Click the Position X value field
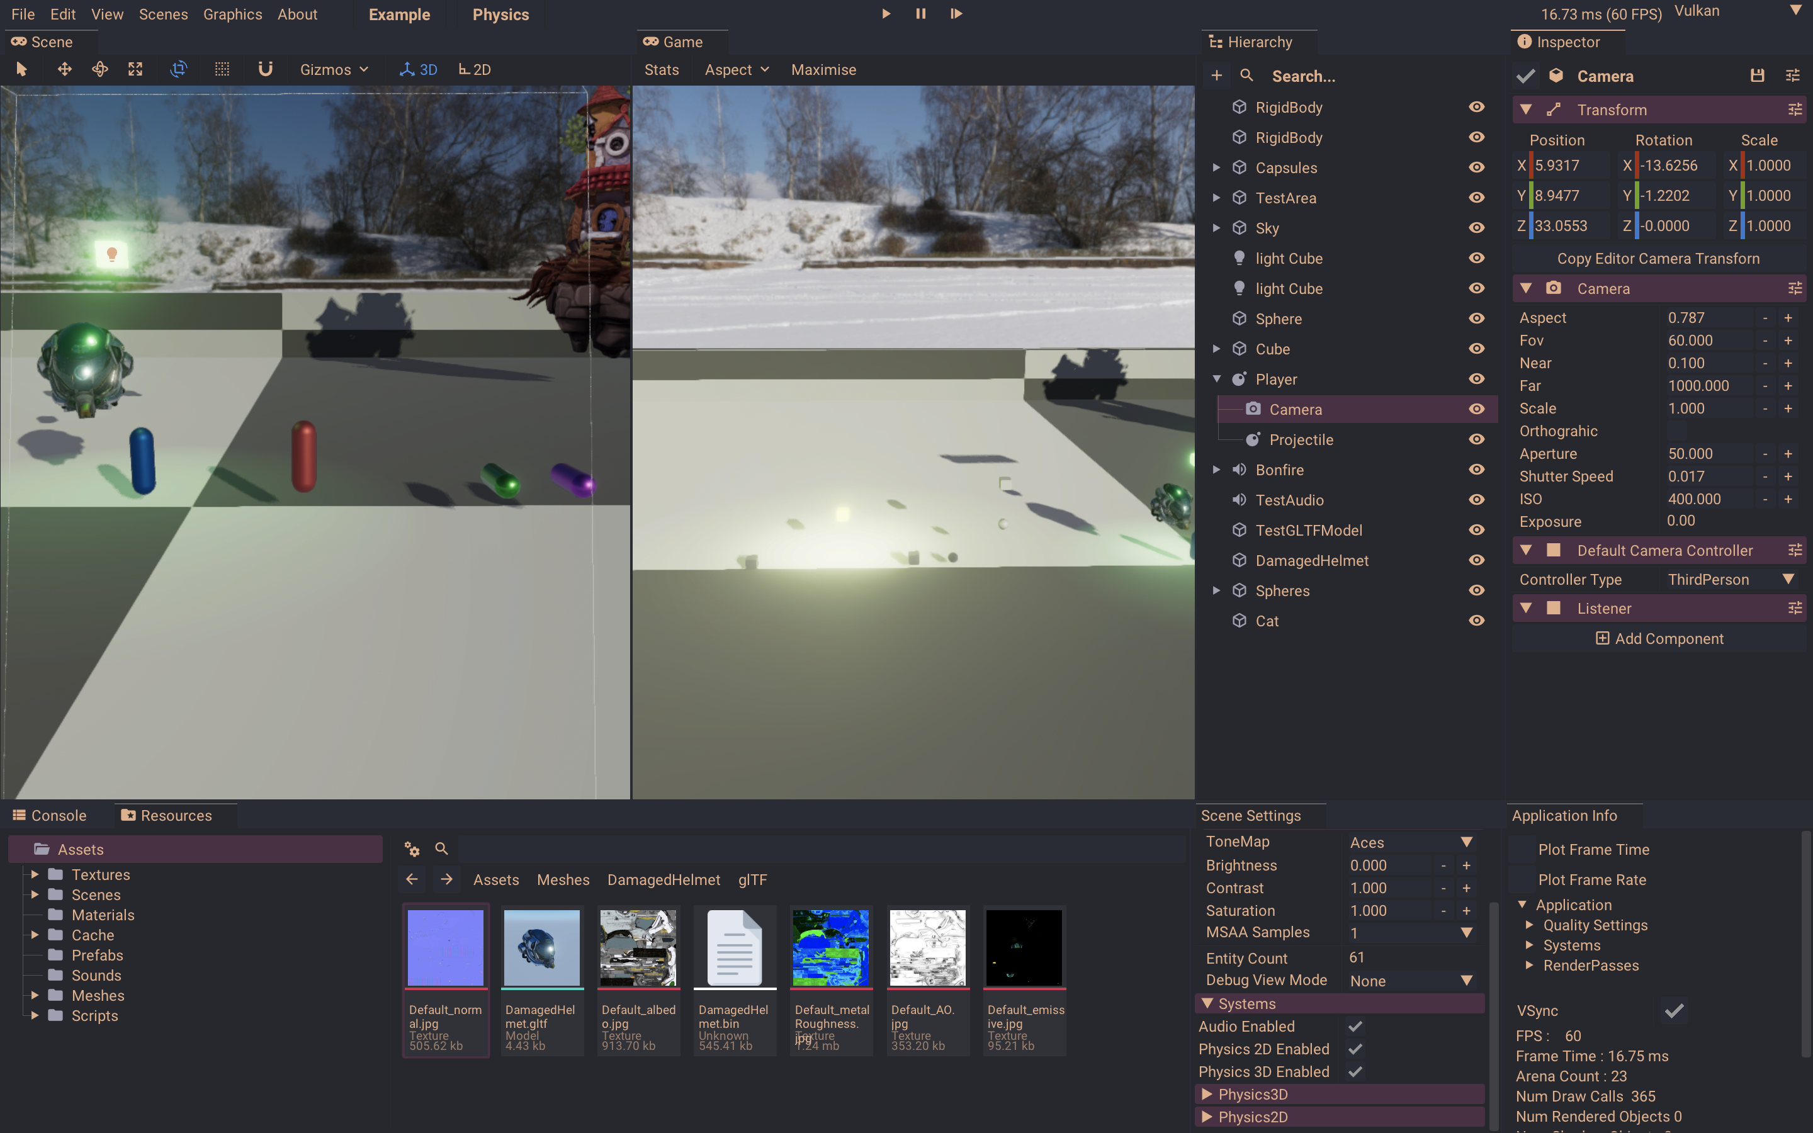 click(x=1569, y=166)
